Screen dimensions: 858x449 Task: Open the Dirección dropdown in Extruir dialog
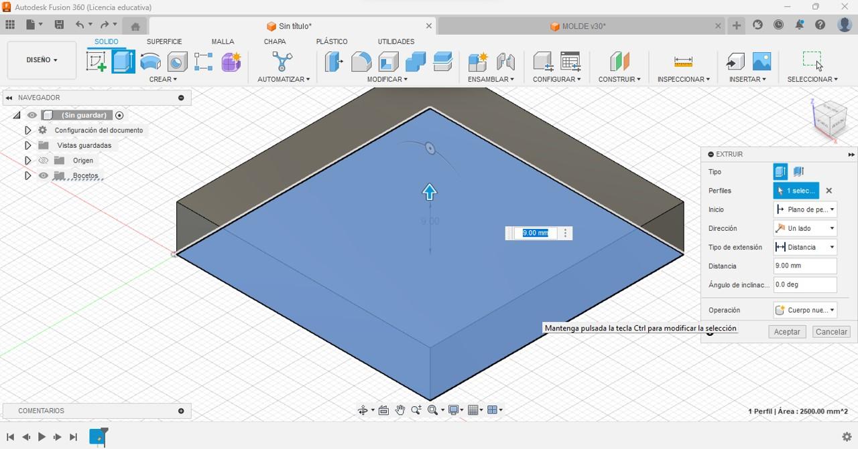click(x=804, y=228)
